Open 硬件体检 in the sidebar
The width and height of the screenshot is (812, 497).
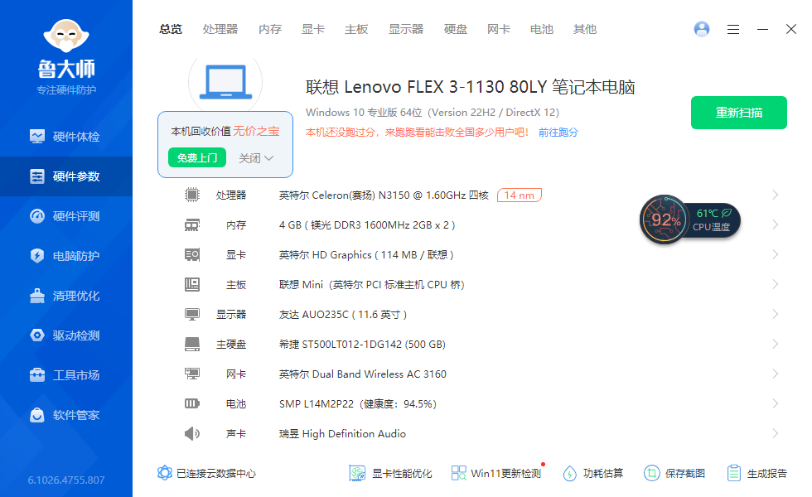[x=65, y=137]
